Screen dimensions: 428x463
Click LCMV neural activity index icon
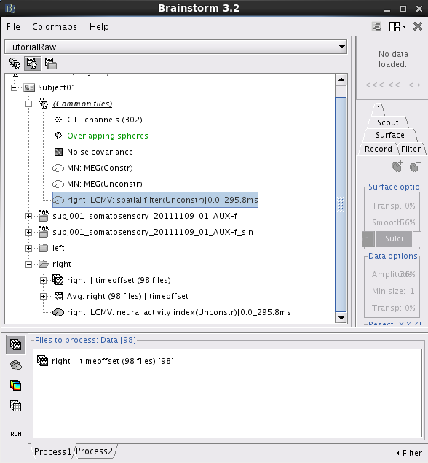[x=58, y=312]
